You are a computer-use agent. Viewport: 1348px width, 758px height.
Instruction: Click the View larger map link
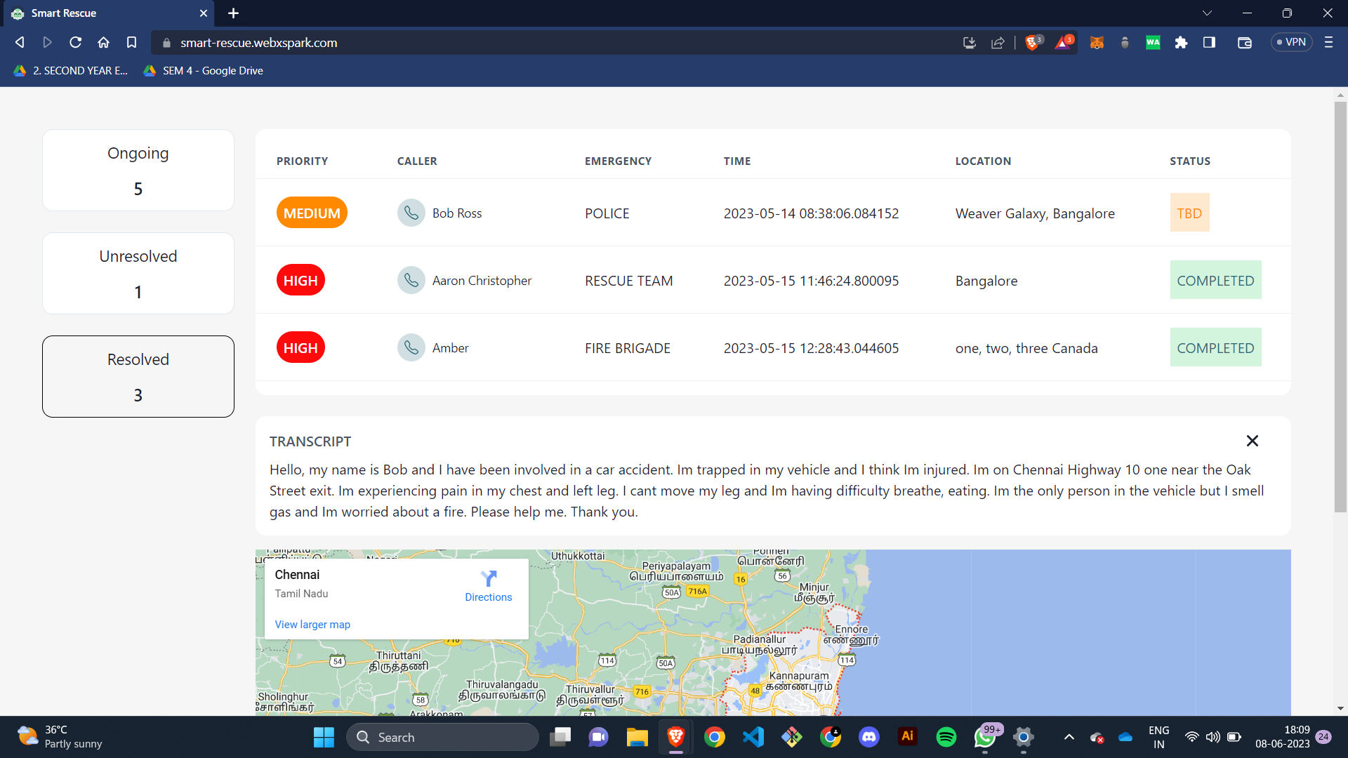312,624
